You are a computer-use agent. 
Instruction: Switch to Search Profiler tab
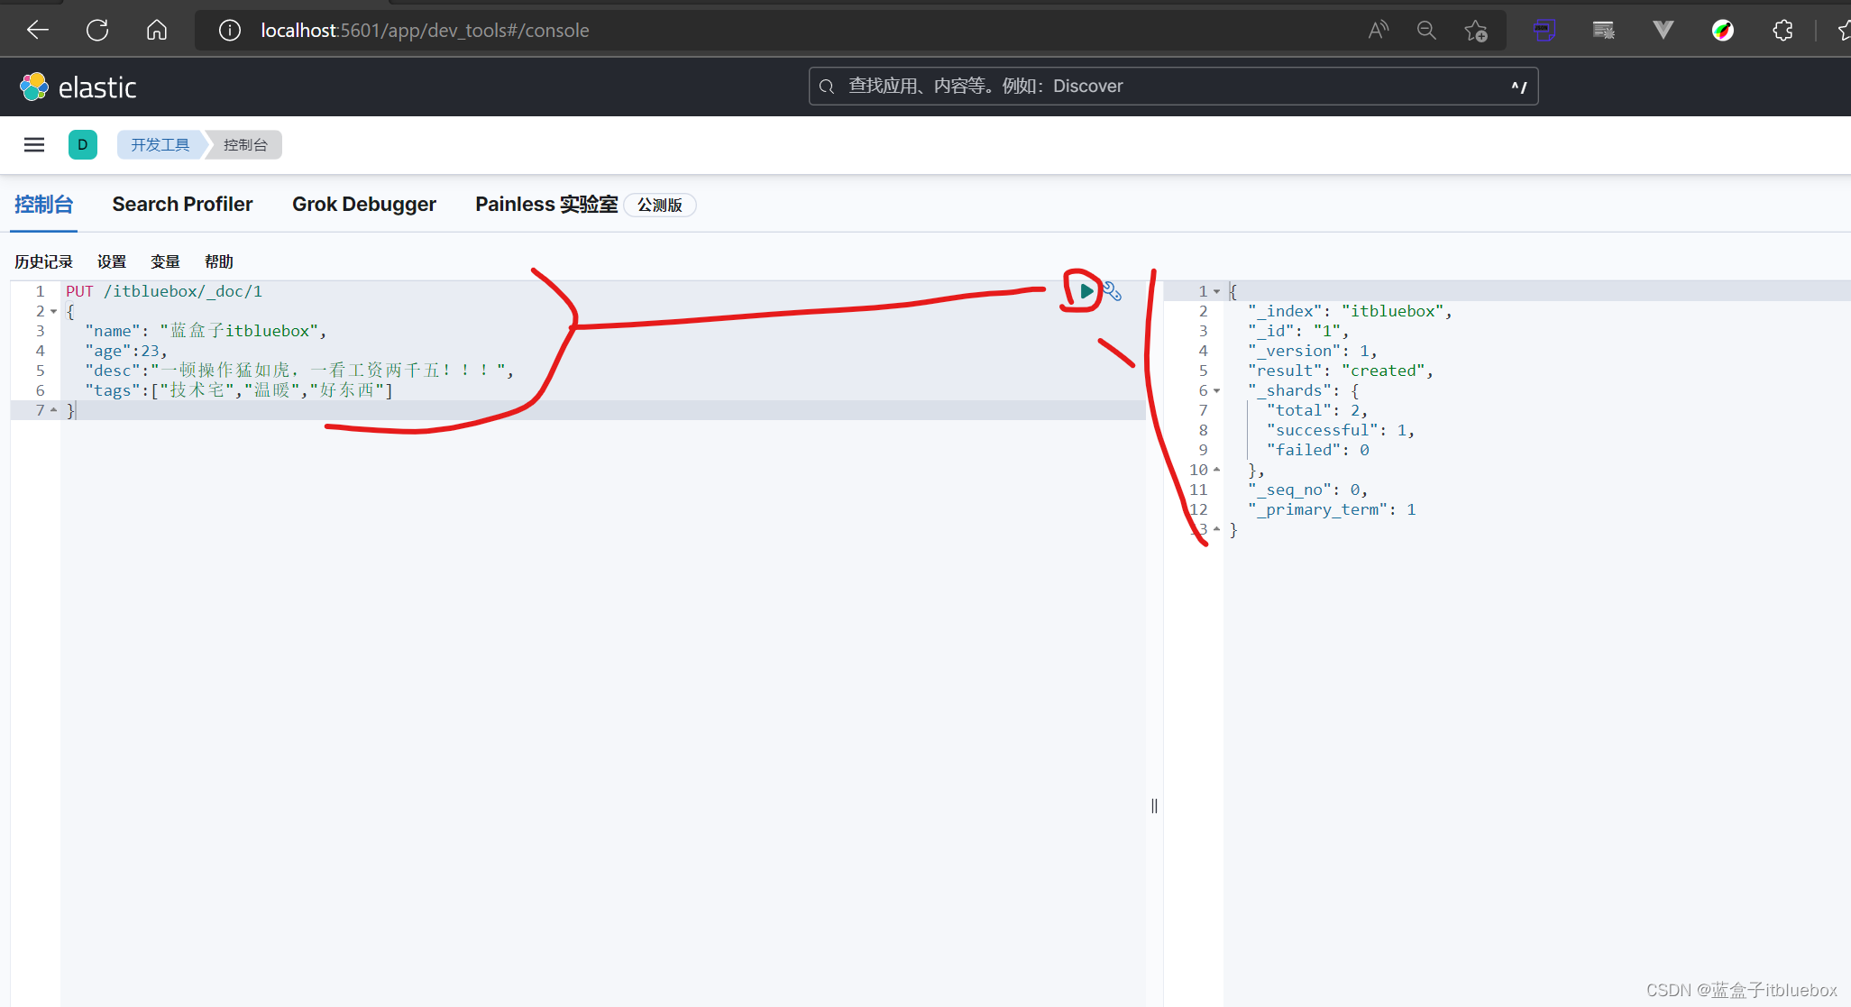point(182,205)
